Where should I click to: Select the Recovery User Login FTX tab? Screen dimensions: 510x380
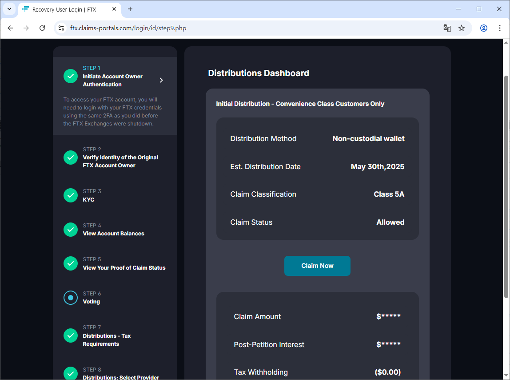(x=70, y=9)
